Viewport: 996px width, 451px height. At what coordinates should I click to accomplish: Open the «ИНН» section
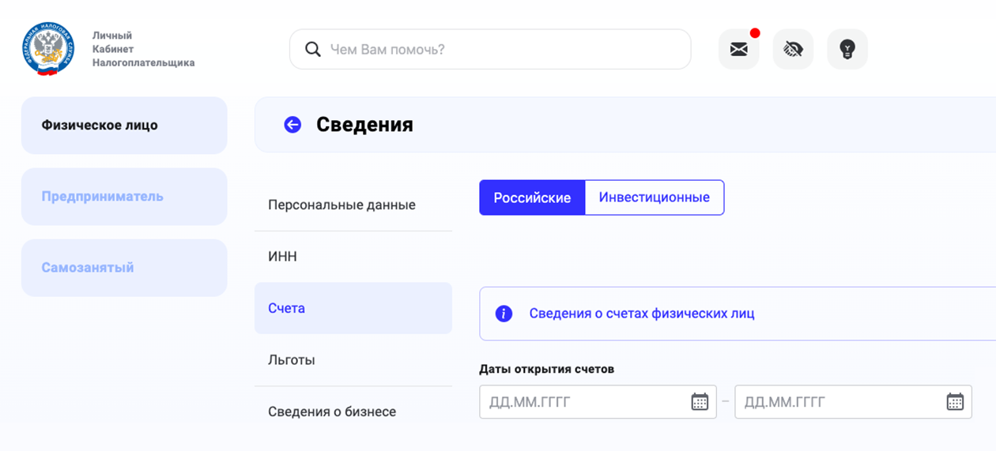coord(353,257)
